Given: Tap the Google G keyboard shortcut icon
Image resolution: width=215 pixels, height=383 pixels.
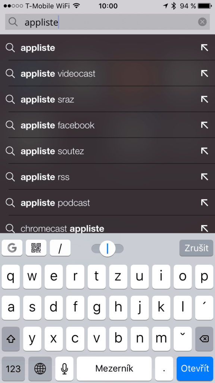Looking at the screenshot, I should tap(12, 248).
